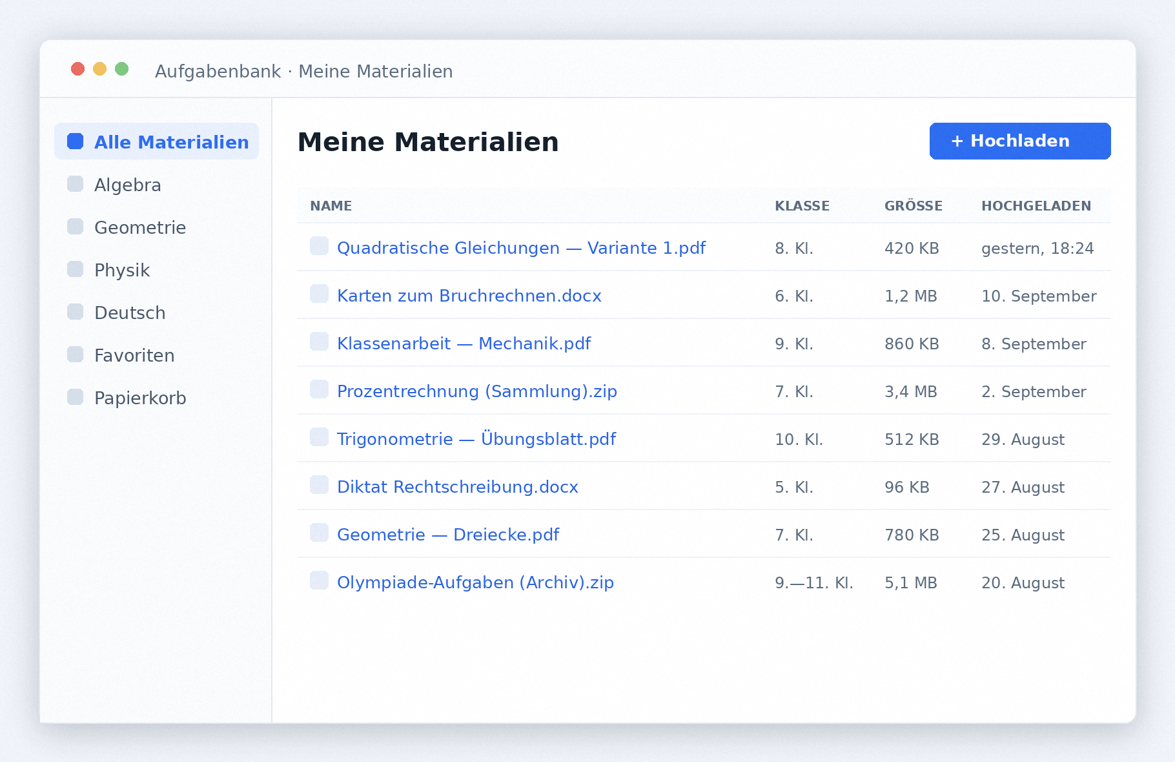The width and height of the screenshot is (1175, 762).
Task: Click the '1,2 MB' size value
Action: click(910, 296)
